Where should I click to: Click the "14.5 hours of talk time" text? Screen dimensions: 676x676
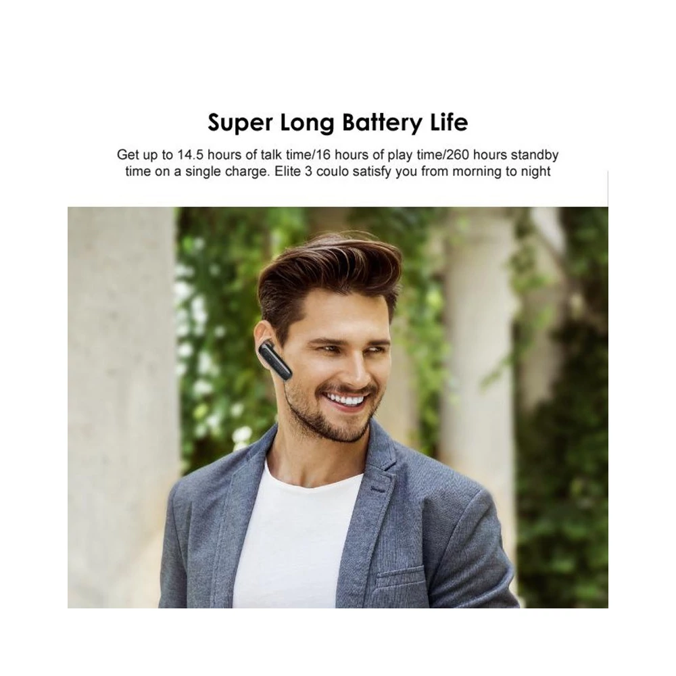[x=244, y=155]
